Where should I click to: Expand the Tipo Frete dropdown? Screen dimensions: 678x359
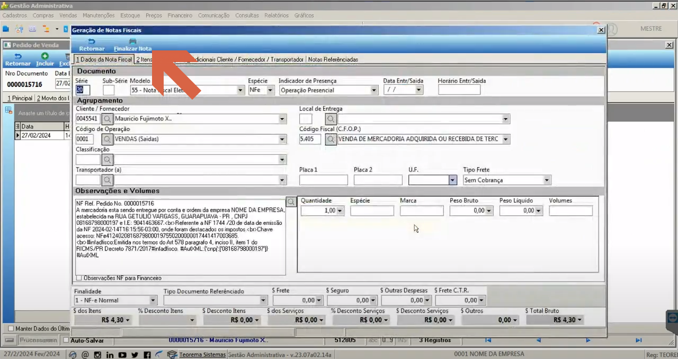click(x=547, y=180)
